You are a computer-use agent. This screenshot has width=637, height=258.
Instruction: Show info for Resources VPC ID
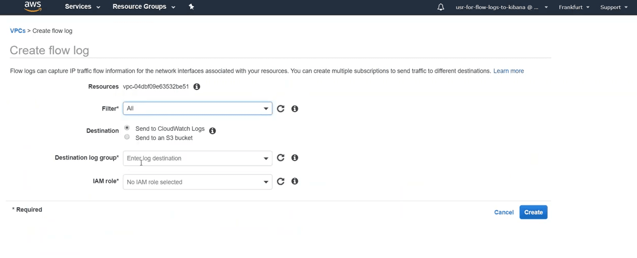coord(197,87)
